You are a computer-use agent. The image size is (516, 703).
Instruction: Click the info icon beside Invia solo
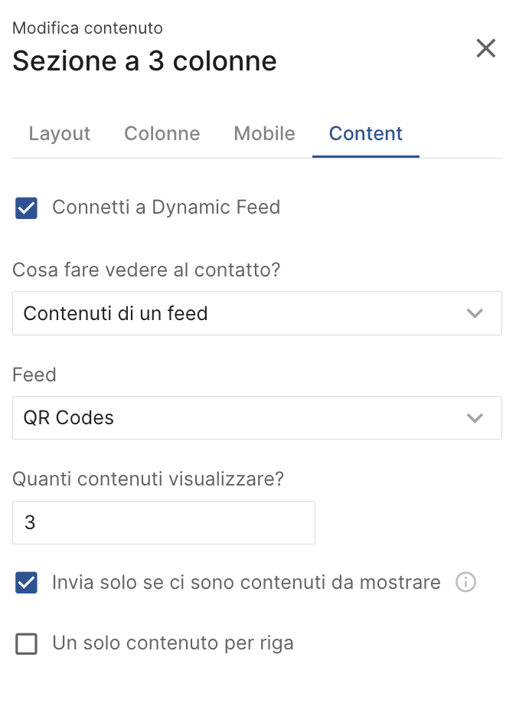click(x=465, y=583)
